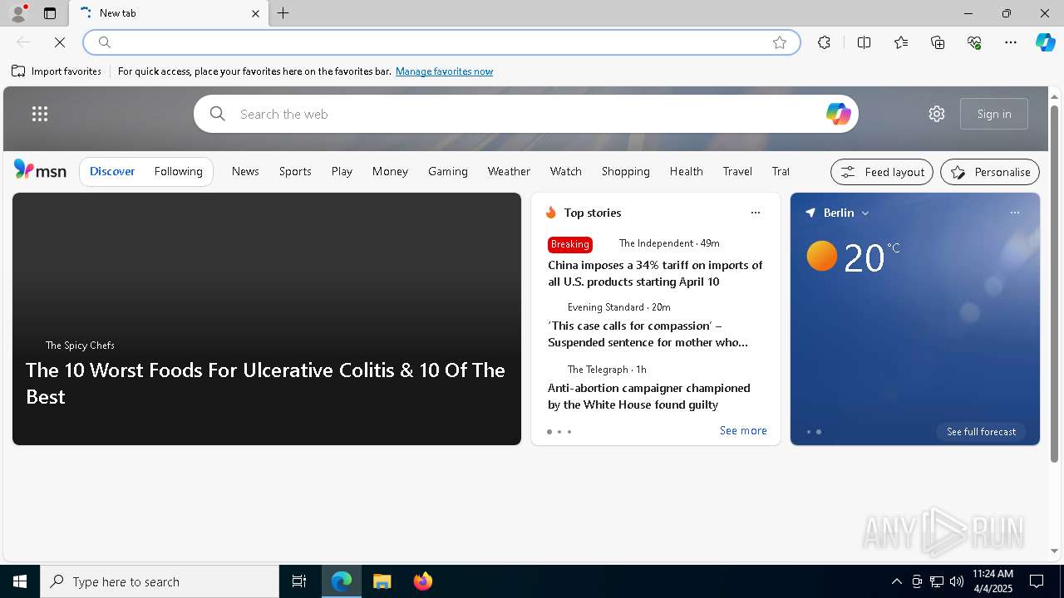Open the Play section
The image size is (1064, 598).
click(342, 171)
